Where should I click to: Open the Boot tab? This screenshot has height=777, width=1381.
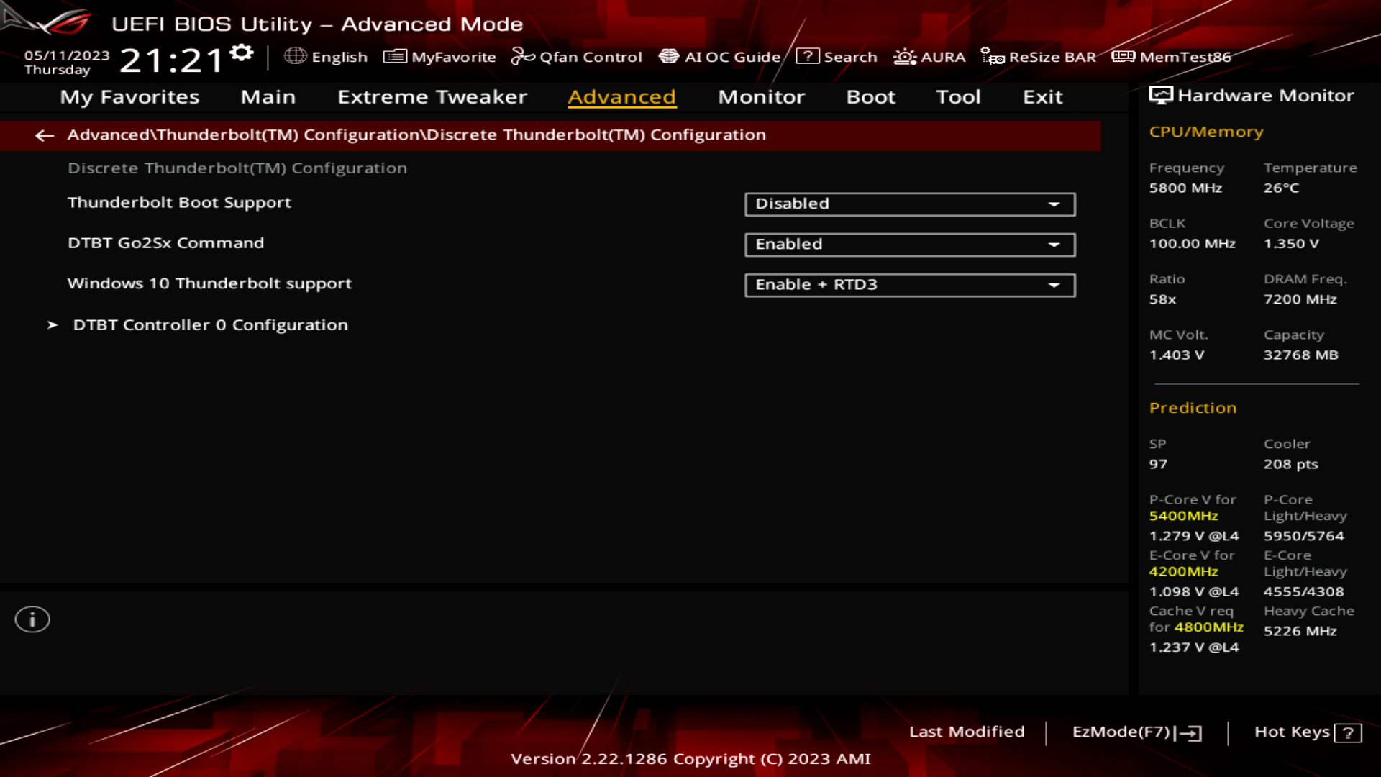(x=870, y=96)
